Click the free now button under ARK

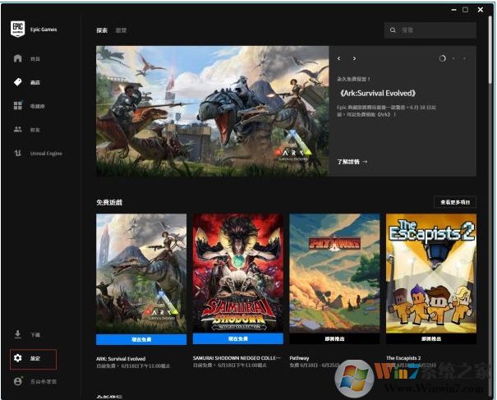click(141, 339)
